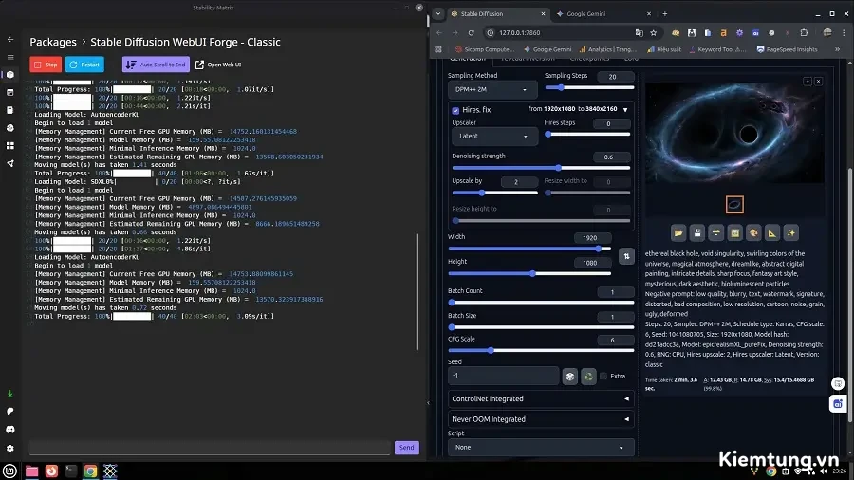Image resolution: width=854 pixels, height=480 pixels.
Task: Reuse last seed with recycle icon
Action: [x=588, y=376]
